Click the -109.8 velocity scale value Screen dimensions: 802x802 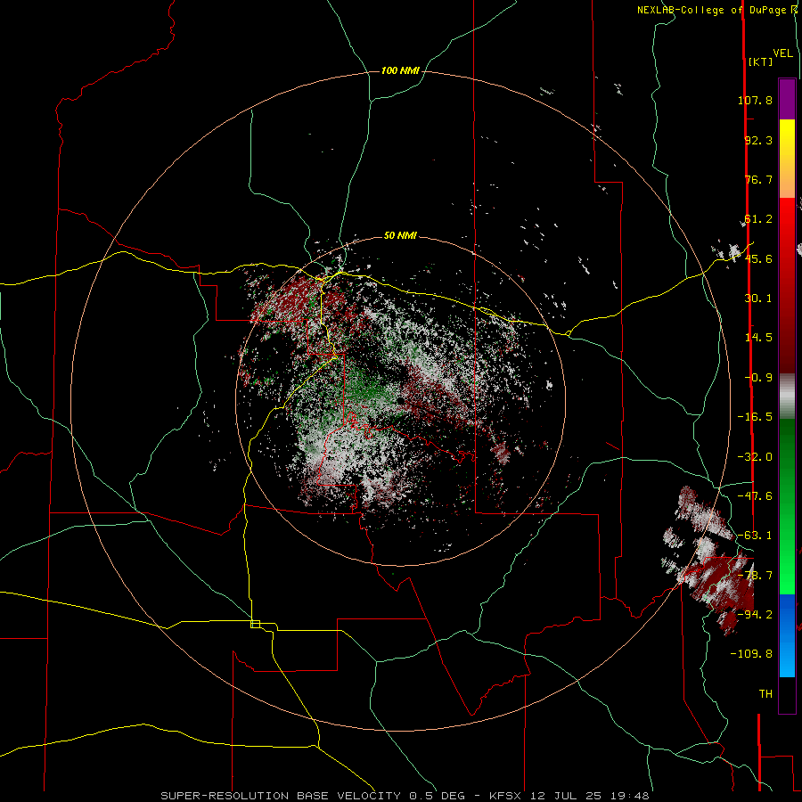[751, 654]
